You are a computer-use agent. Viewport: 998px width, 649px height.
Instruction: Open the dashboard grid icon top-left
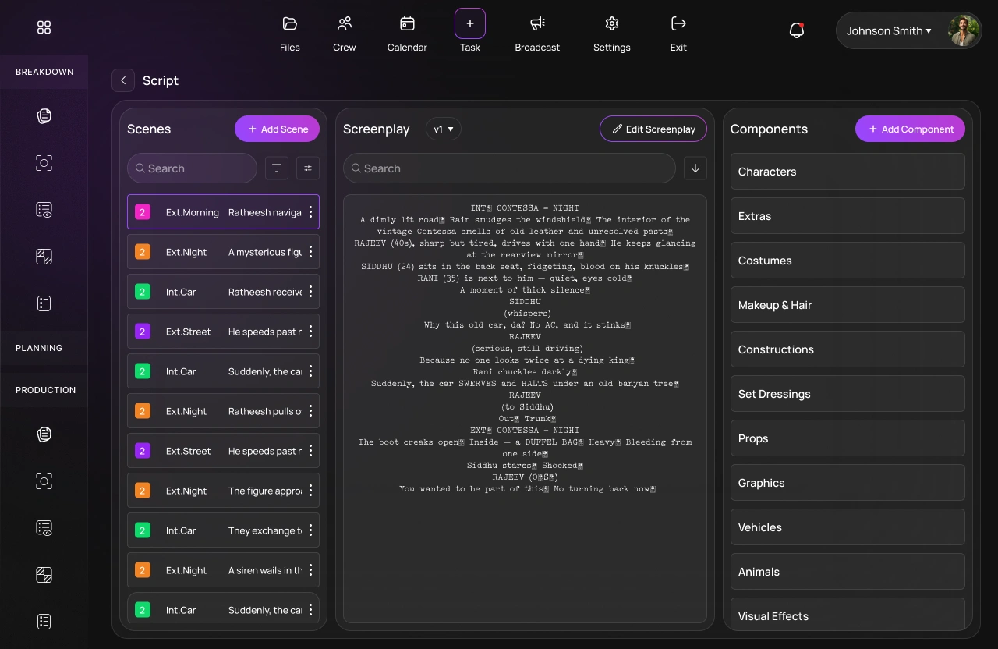(x=44, y=27)
